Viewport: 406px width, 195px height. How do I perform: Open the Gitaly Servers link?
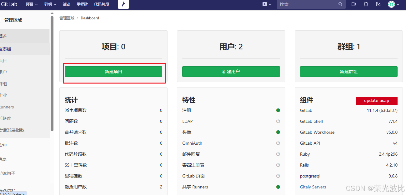(313, 187)
